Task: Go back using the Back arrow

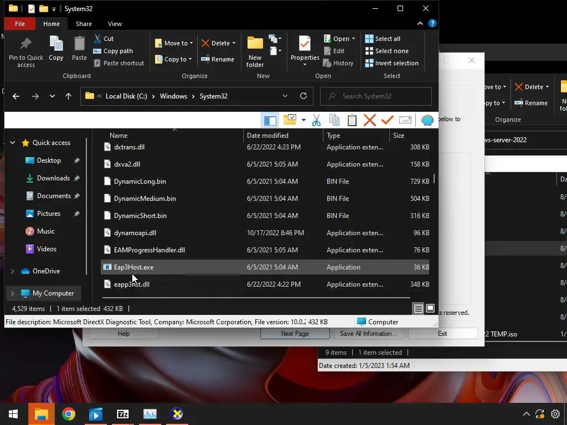Action: (16, 96)
